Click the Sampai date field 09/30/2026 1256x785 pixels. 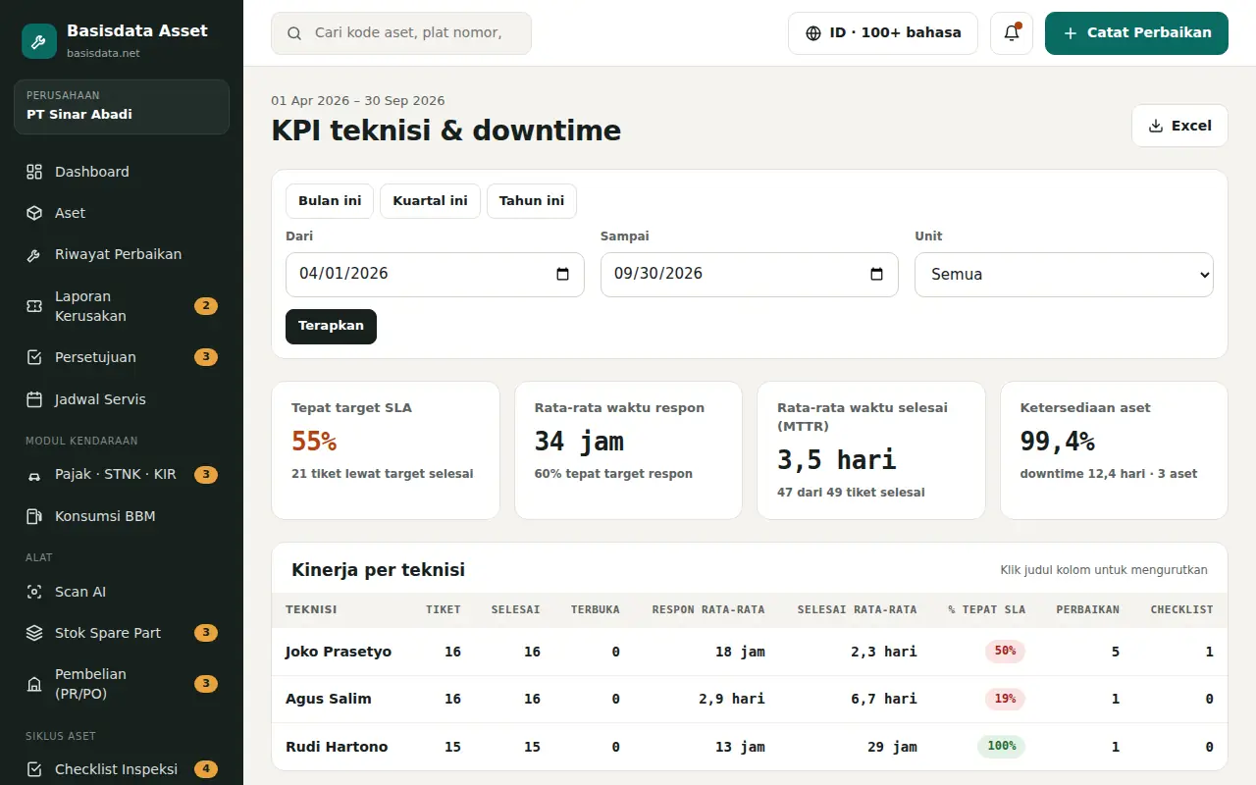750,275
